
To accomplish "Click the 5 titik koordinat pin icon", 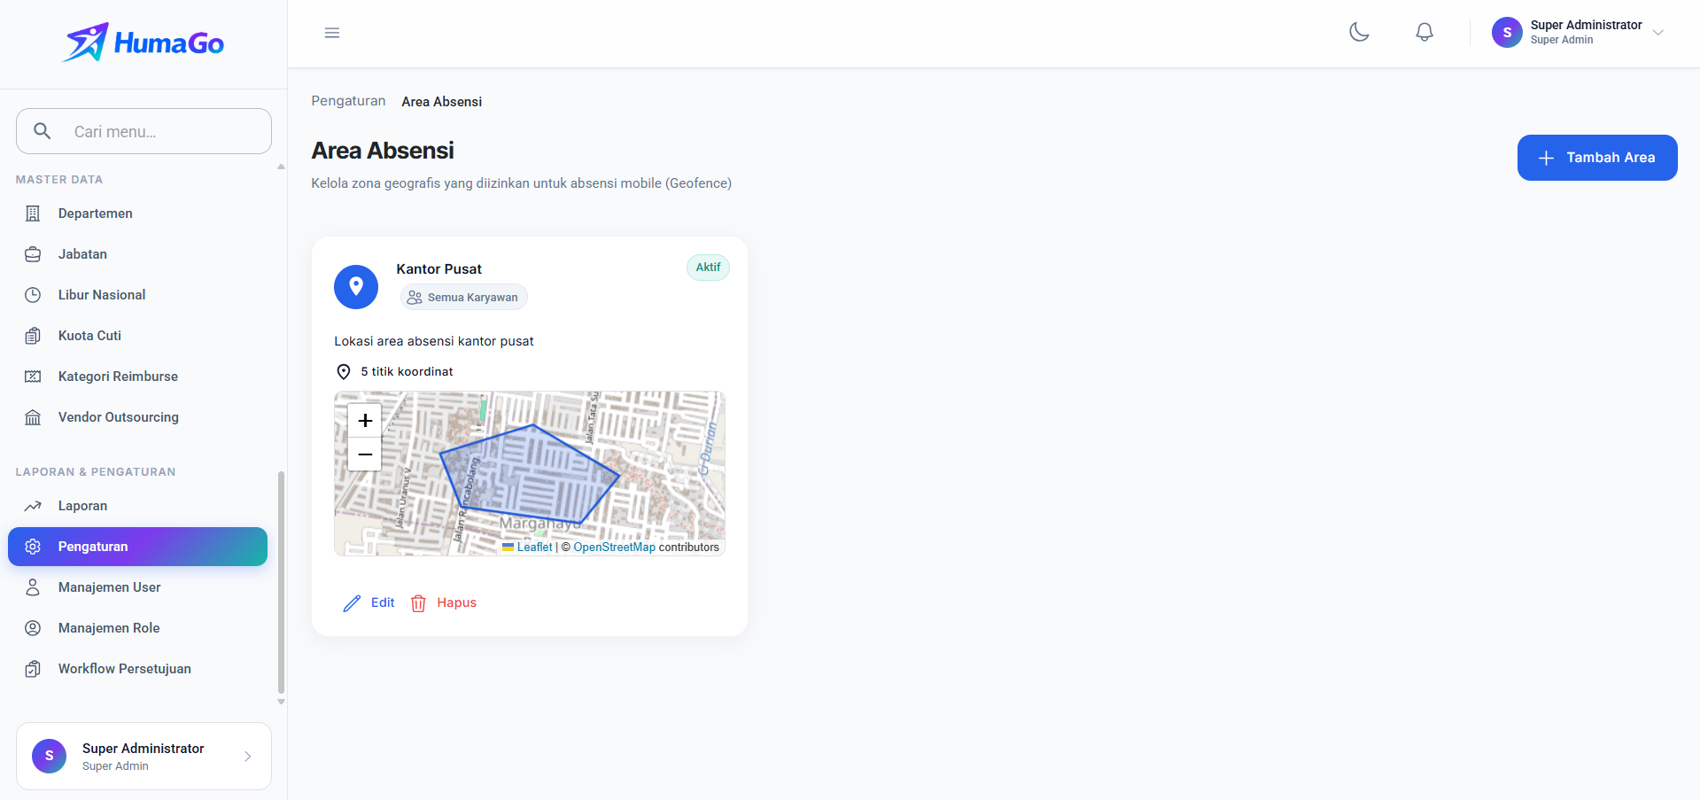I will pos(344,372).
